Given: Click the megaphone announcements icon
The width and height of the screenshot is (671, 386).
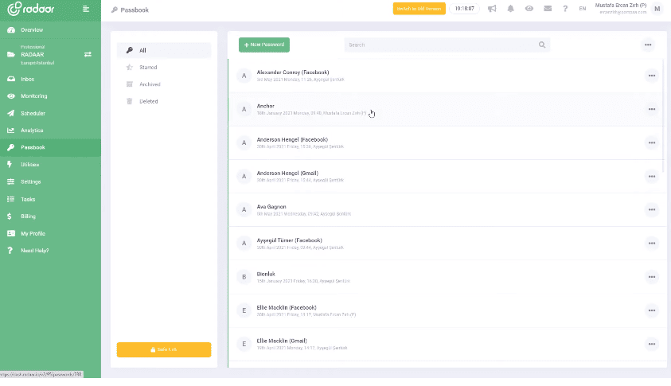Looking at the screenshot, I should [492, 9].
